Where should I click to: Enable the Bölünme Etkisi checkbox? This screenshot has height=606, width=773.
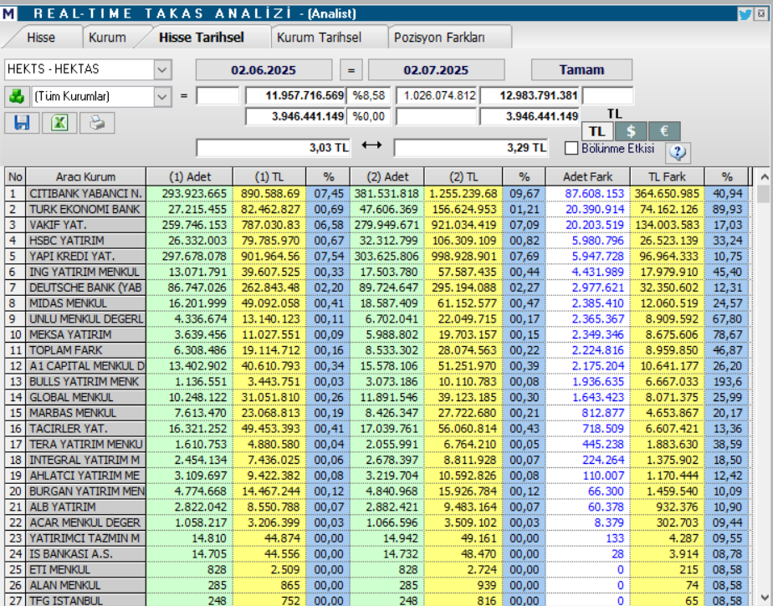571,148
